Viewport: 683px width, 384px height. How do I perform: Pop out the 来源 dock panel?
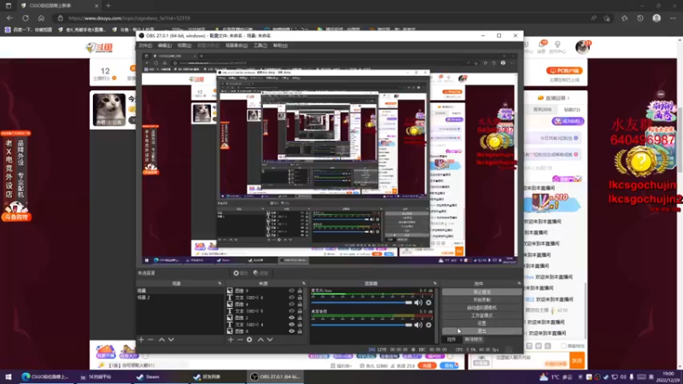coord(304,283)
